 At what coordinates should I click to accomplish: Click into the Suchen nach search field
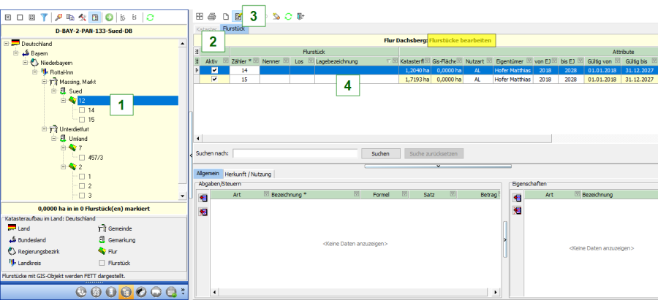(293, 154)
